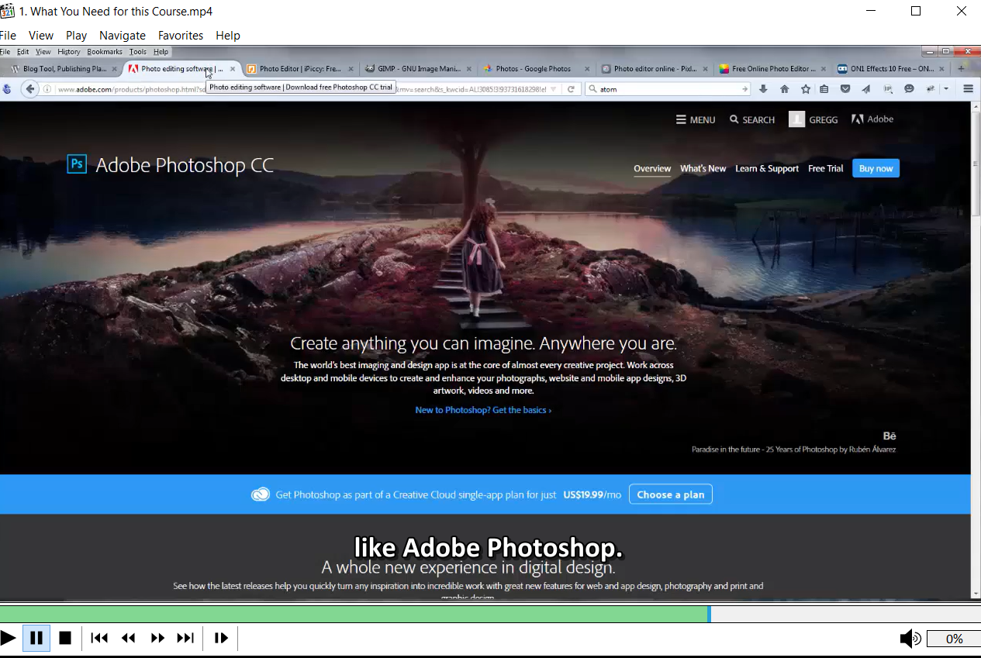Switch to the GIMP GNU Image tab

(x=418, y=68)
